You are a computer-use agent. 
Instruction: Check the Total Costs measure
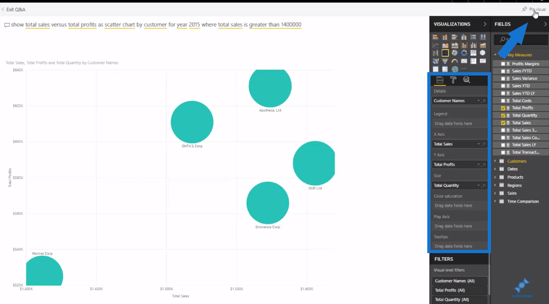pos(503,101)
